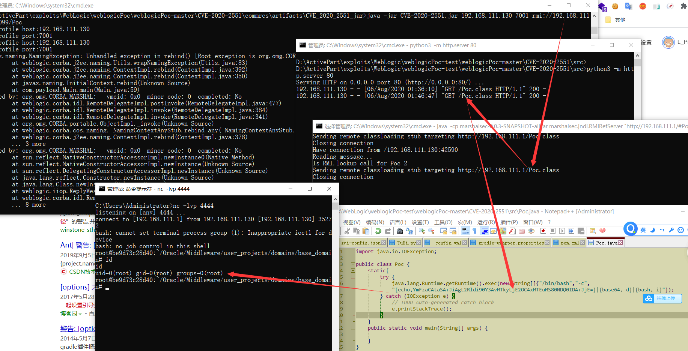688x351 pixels.
Task: Switch to the TuBi.py tab
Action: 406,243
